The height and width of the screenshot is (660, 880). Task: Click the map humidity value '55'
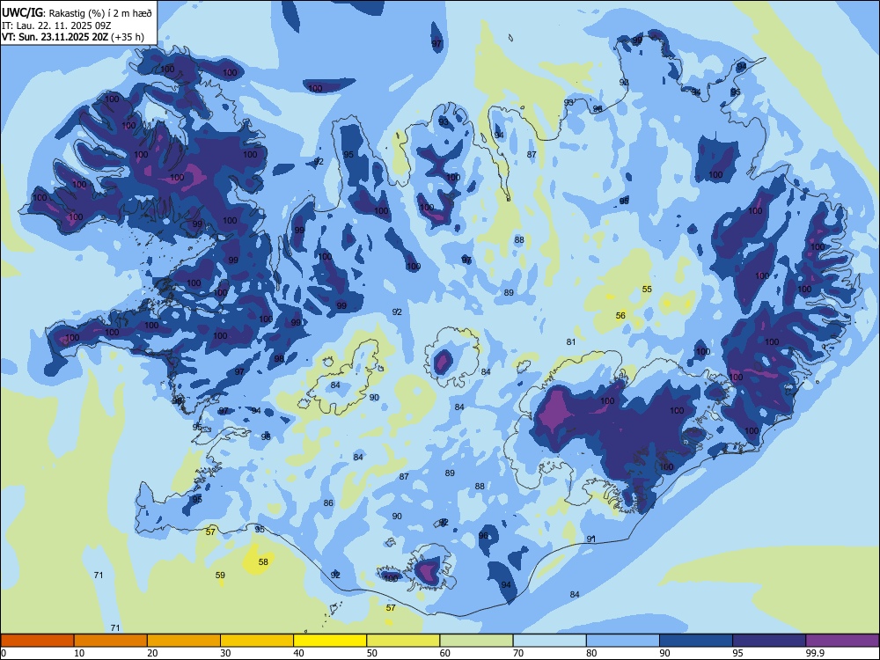click(x=647, y=289)
